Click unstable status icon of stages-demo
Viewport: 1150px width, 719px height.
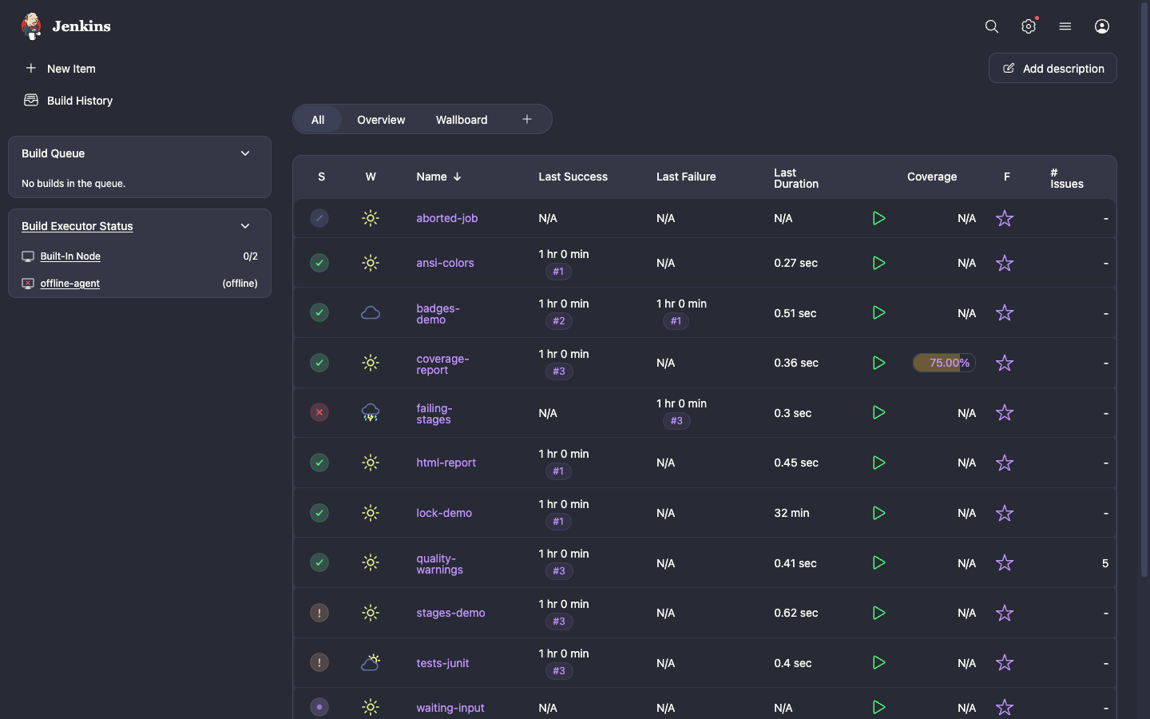[319, 613]
